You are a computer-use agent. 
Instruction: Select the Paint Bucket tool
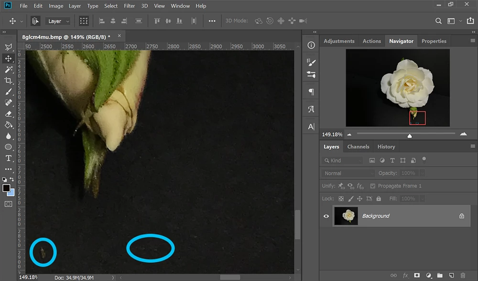coord(8,125)
